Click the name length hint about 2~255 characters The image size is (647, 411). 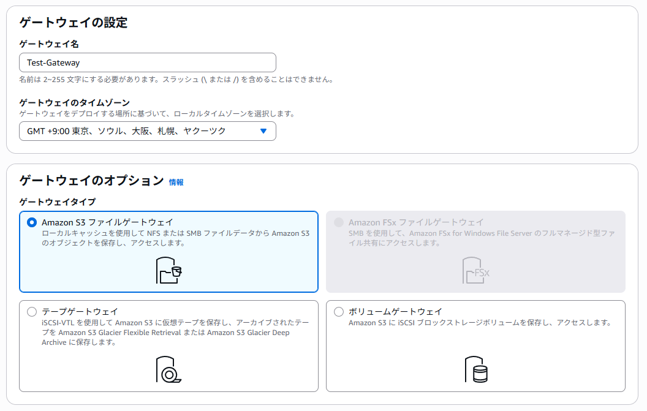(x=176, y=79)
